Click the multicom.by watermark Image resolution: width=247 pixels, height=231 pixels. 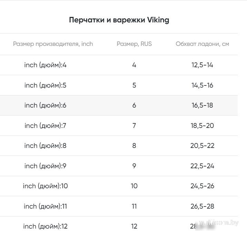coord(219,223)
